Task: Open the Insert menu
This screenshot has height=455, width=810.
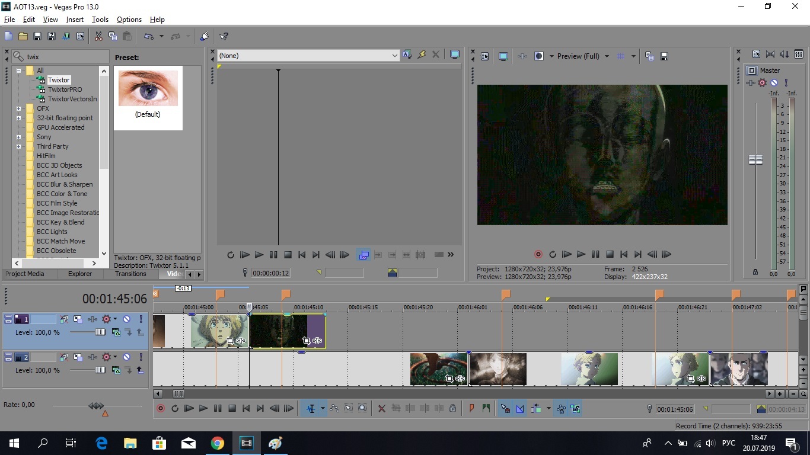Action: point(75,20)
